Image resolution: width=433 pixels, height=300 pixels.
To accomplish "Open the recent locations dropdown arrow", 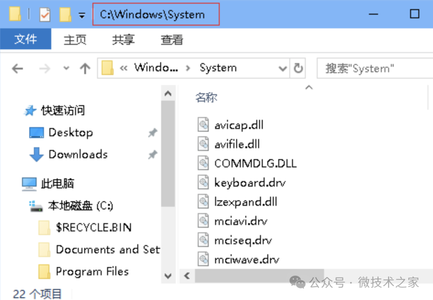I will (x=66, y=68).
